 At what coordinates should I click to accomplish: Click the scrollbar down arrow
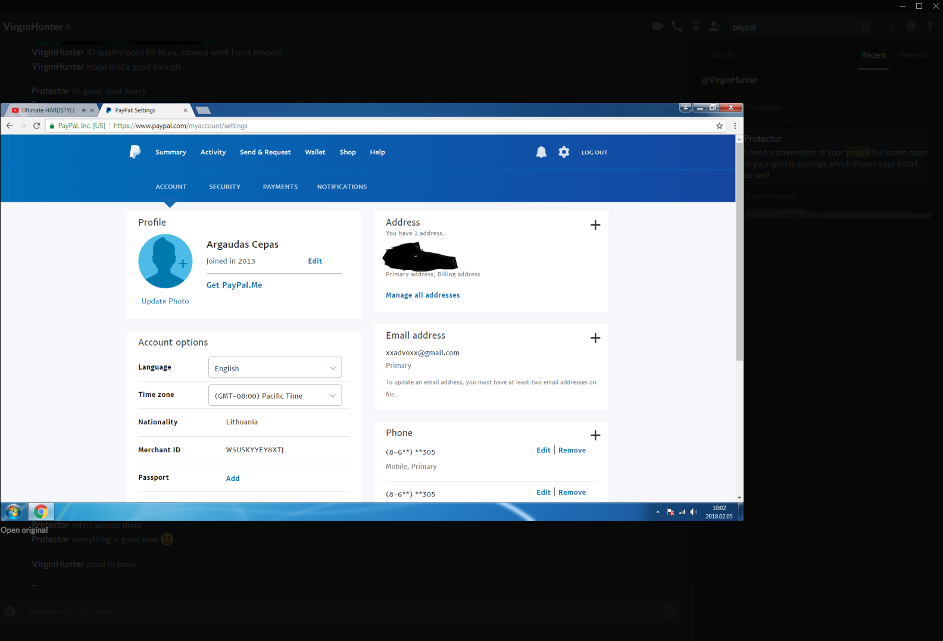[739, 498]
